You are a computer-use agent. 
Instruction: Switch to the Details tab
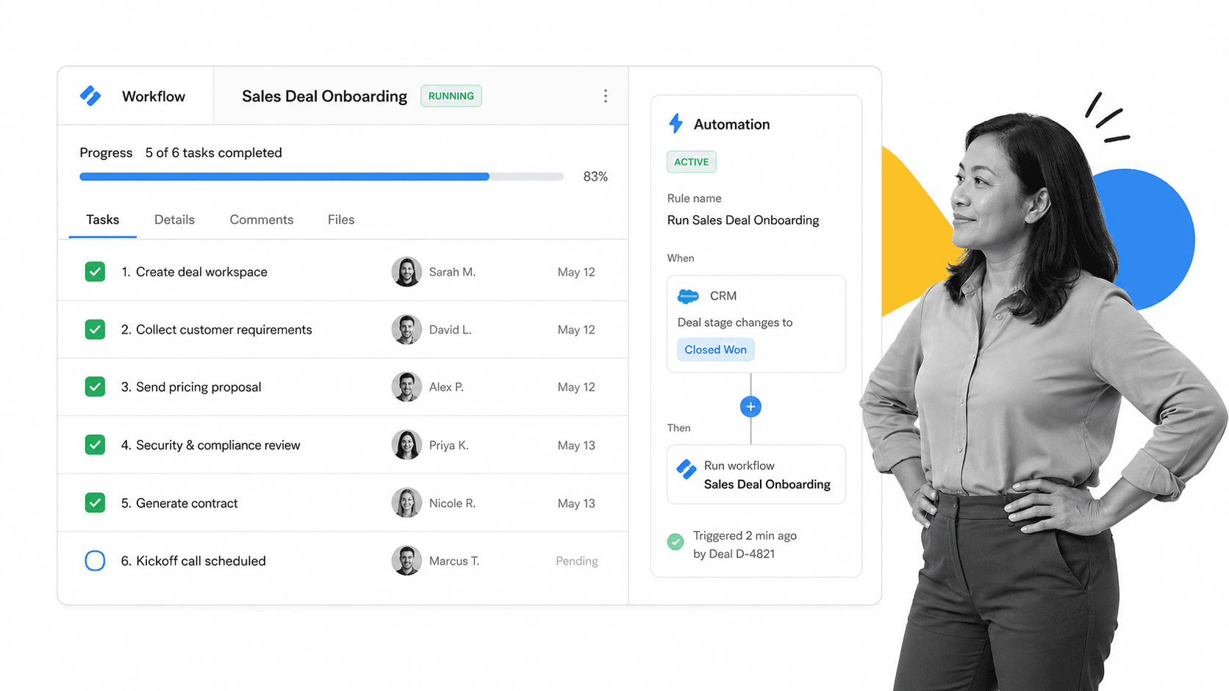(174, 220)
